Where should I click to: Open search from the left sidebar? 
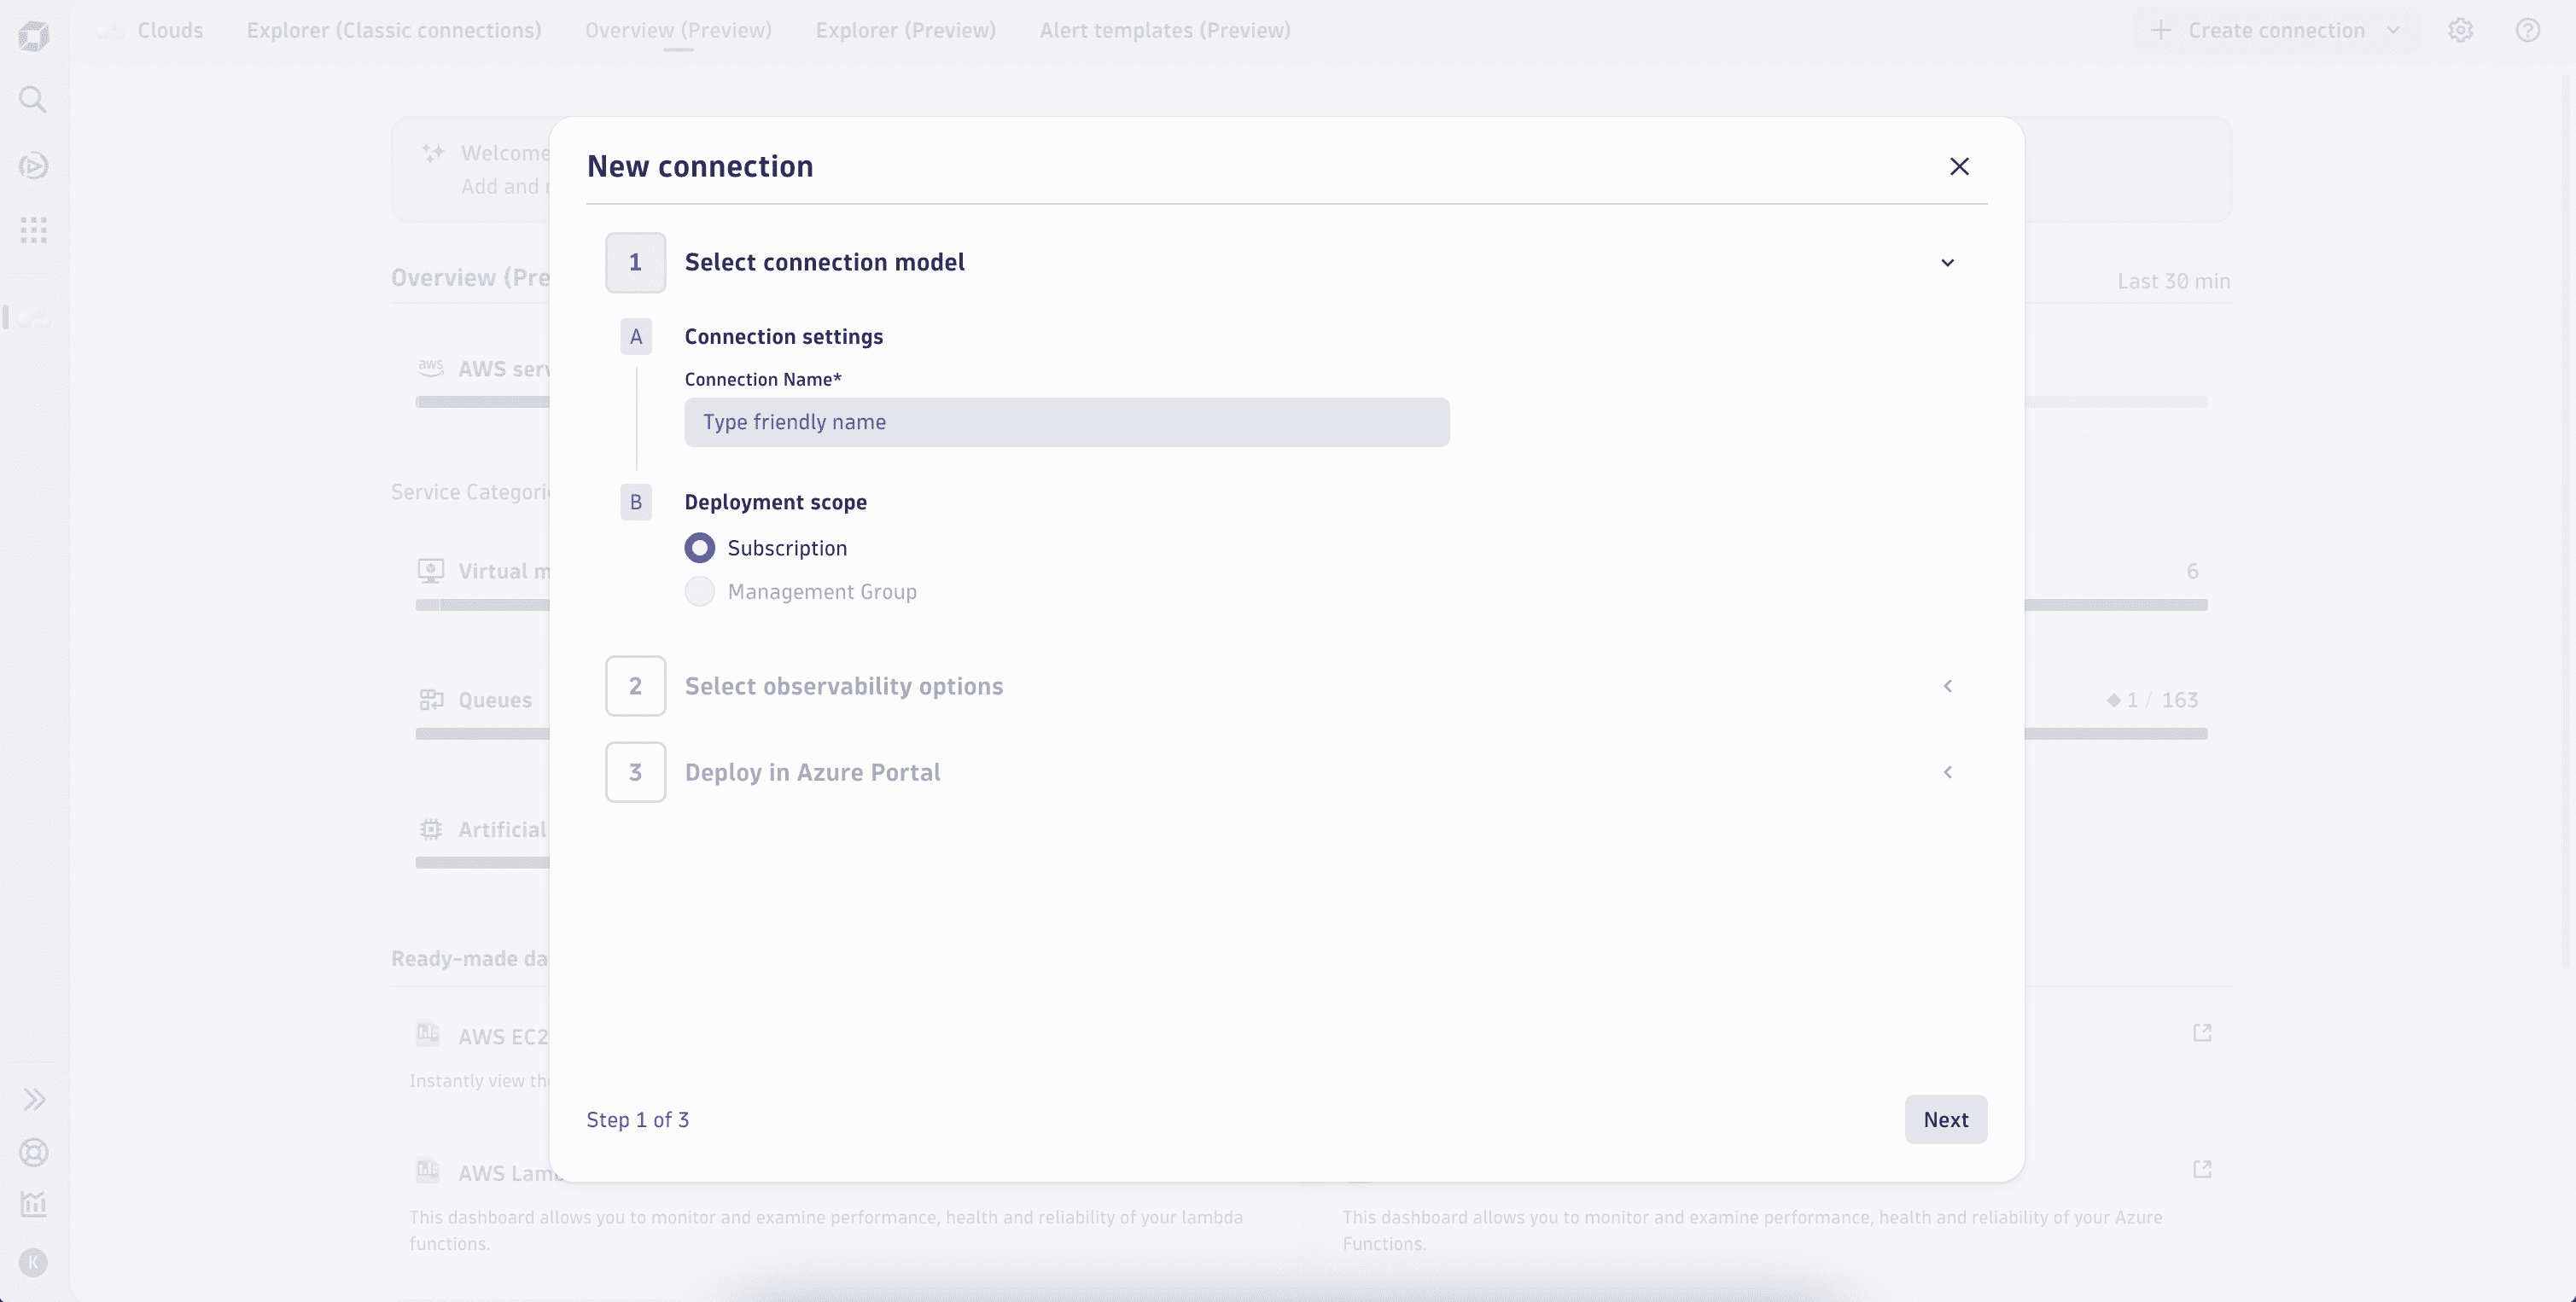pyautogui.click(x=33, y=99)
